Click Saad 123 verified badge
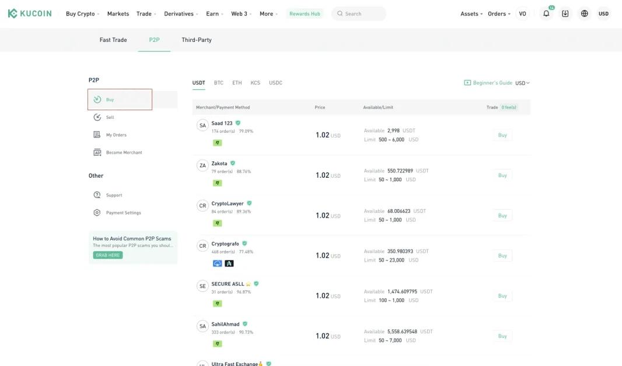This screenshot has width=622, height=366. pos(238,123)
